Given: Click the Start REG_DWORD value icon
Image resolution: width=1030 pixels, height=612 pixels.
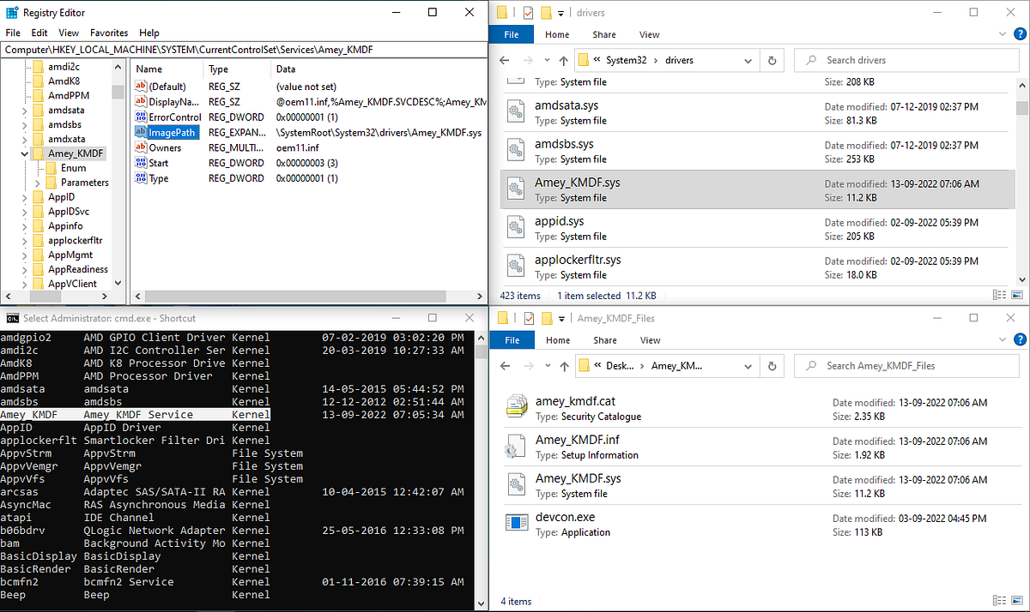Looking at the screenshot, I should pyautogui.click(x=141, y=163).
